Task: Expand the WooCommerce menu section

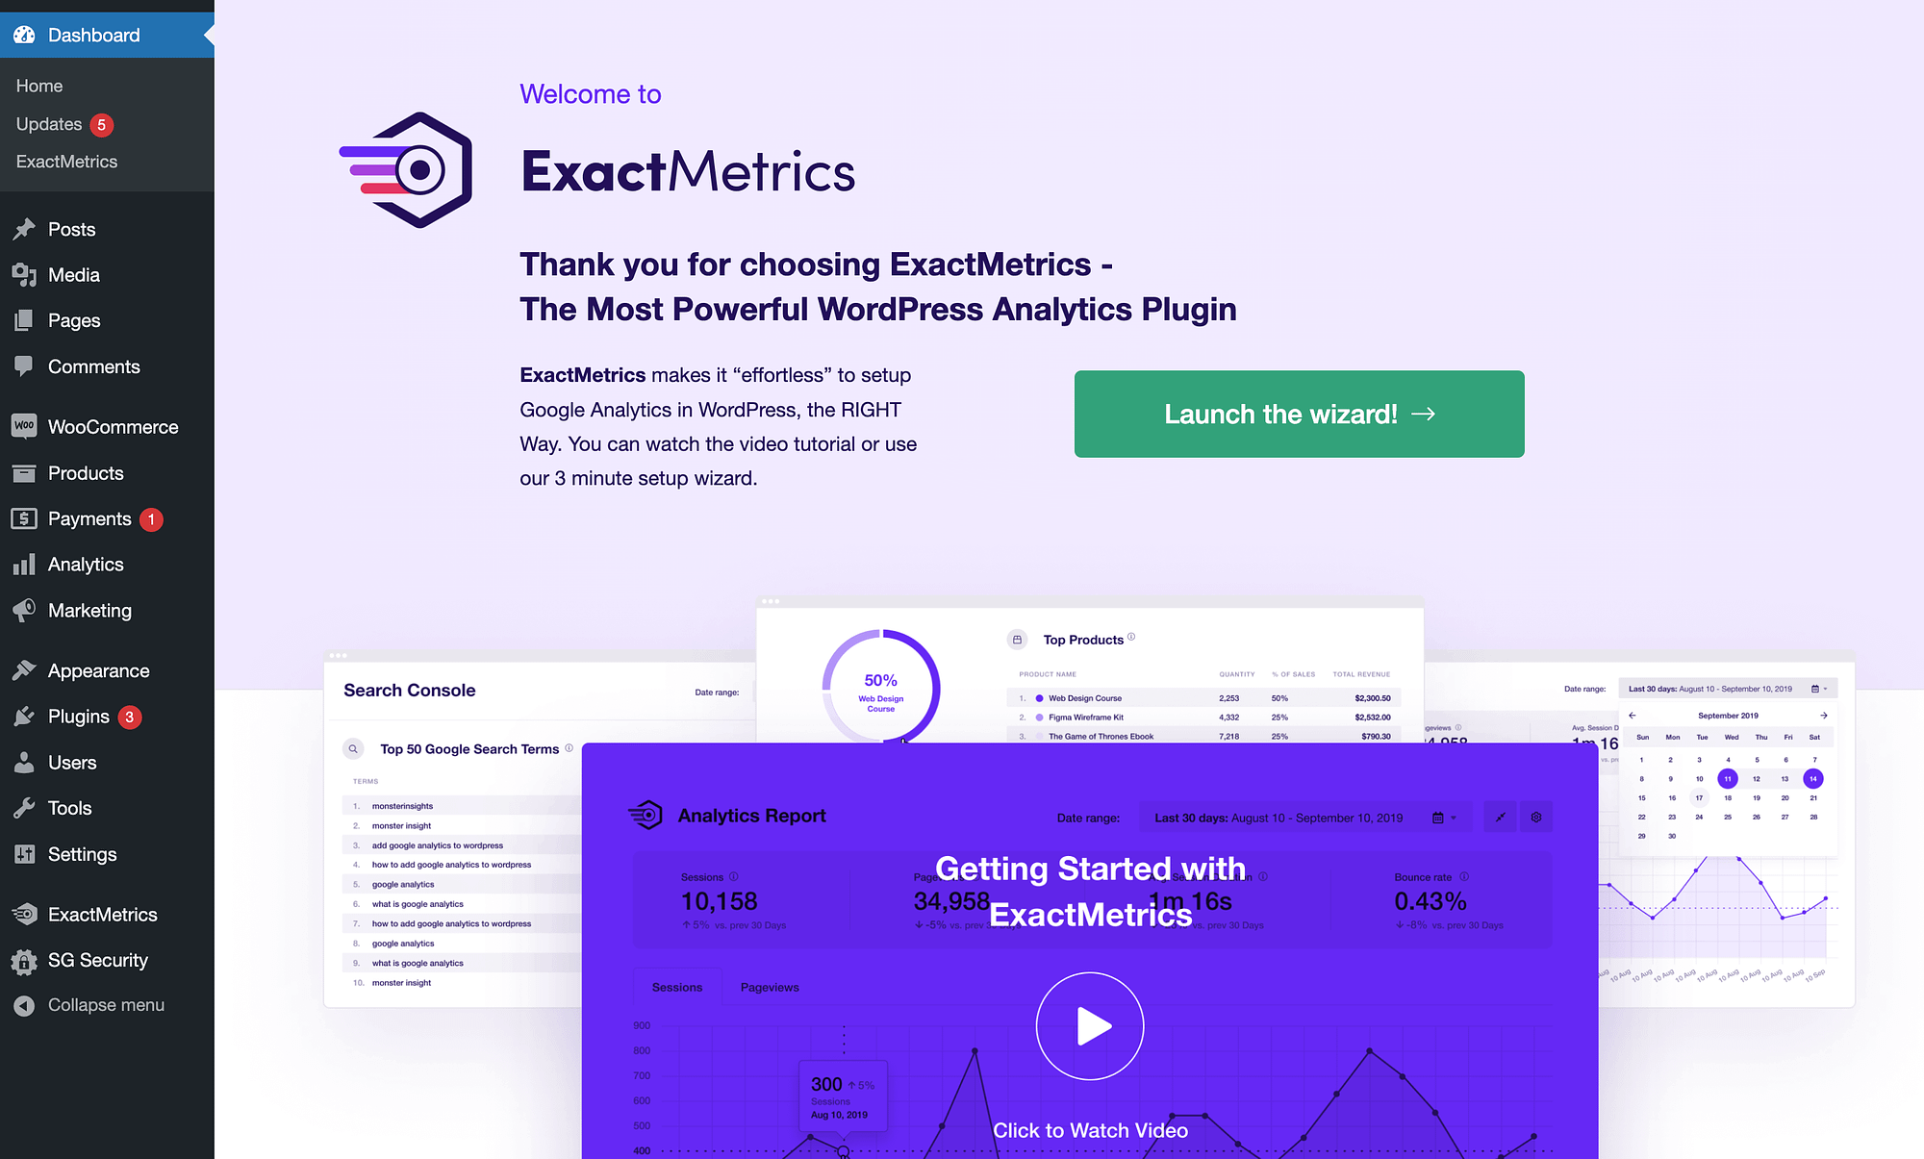Action: (x=110, y=427)
